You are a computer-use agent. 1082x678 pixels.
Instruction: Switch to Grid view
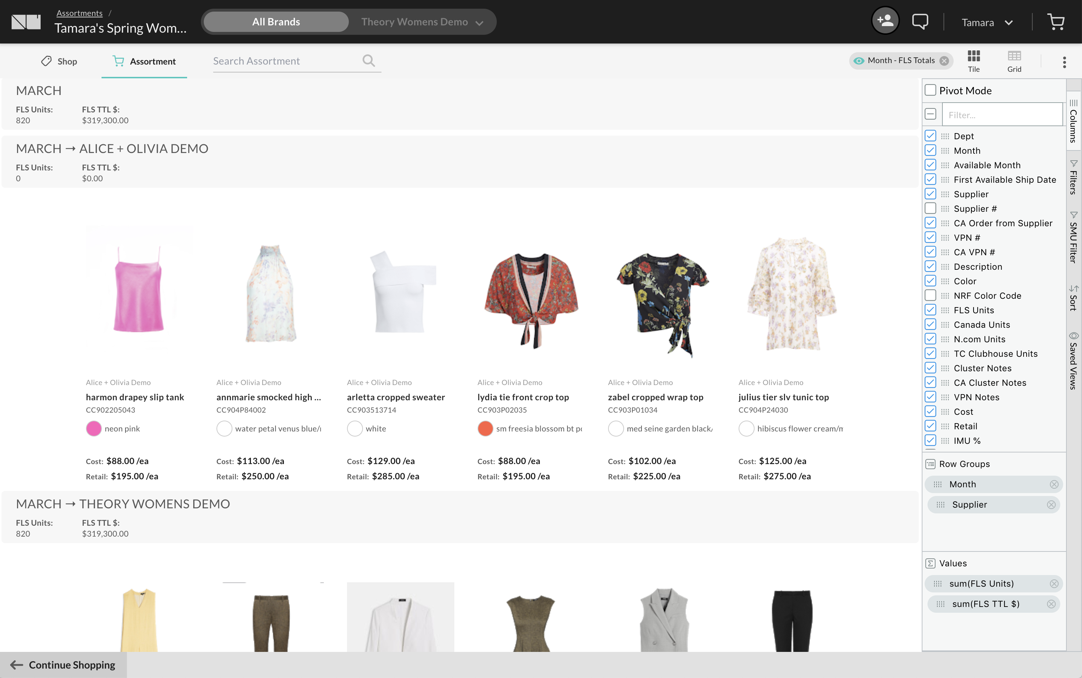point(1014,61)
